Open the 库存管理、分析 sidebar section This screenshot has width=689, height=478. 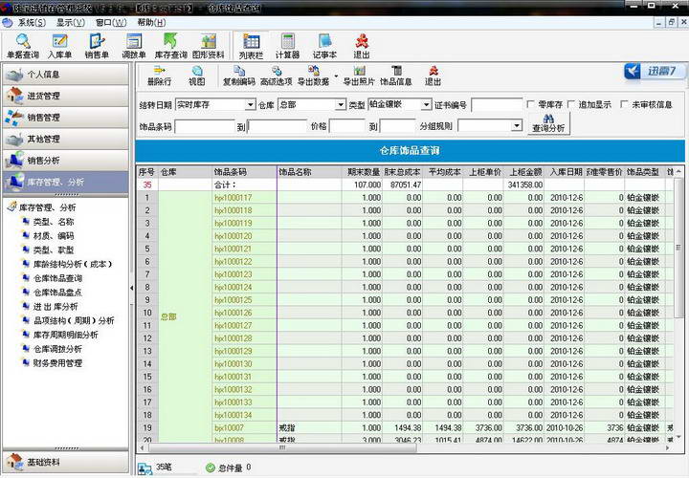(x=66, y=182)
